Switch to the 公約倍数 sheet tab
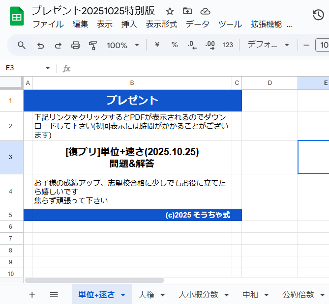Image resolution: width=329 pixels, height=304 pixels. pyautogui.click(x=298, y=295)
